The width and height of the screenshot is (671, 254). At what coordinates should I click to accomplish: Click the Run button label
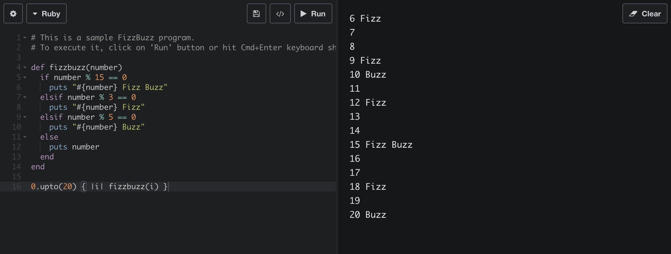pyautogui.click(x=318, y=14)
